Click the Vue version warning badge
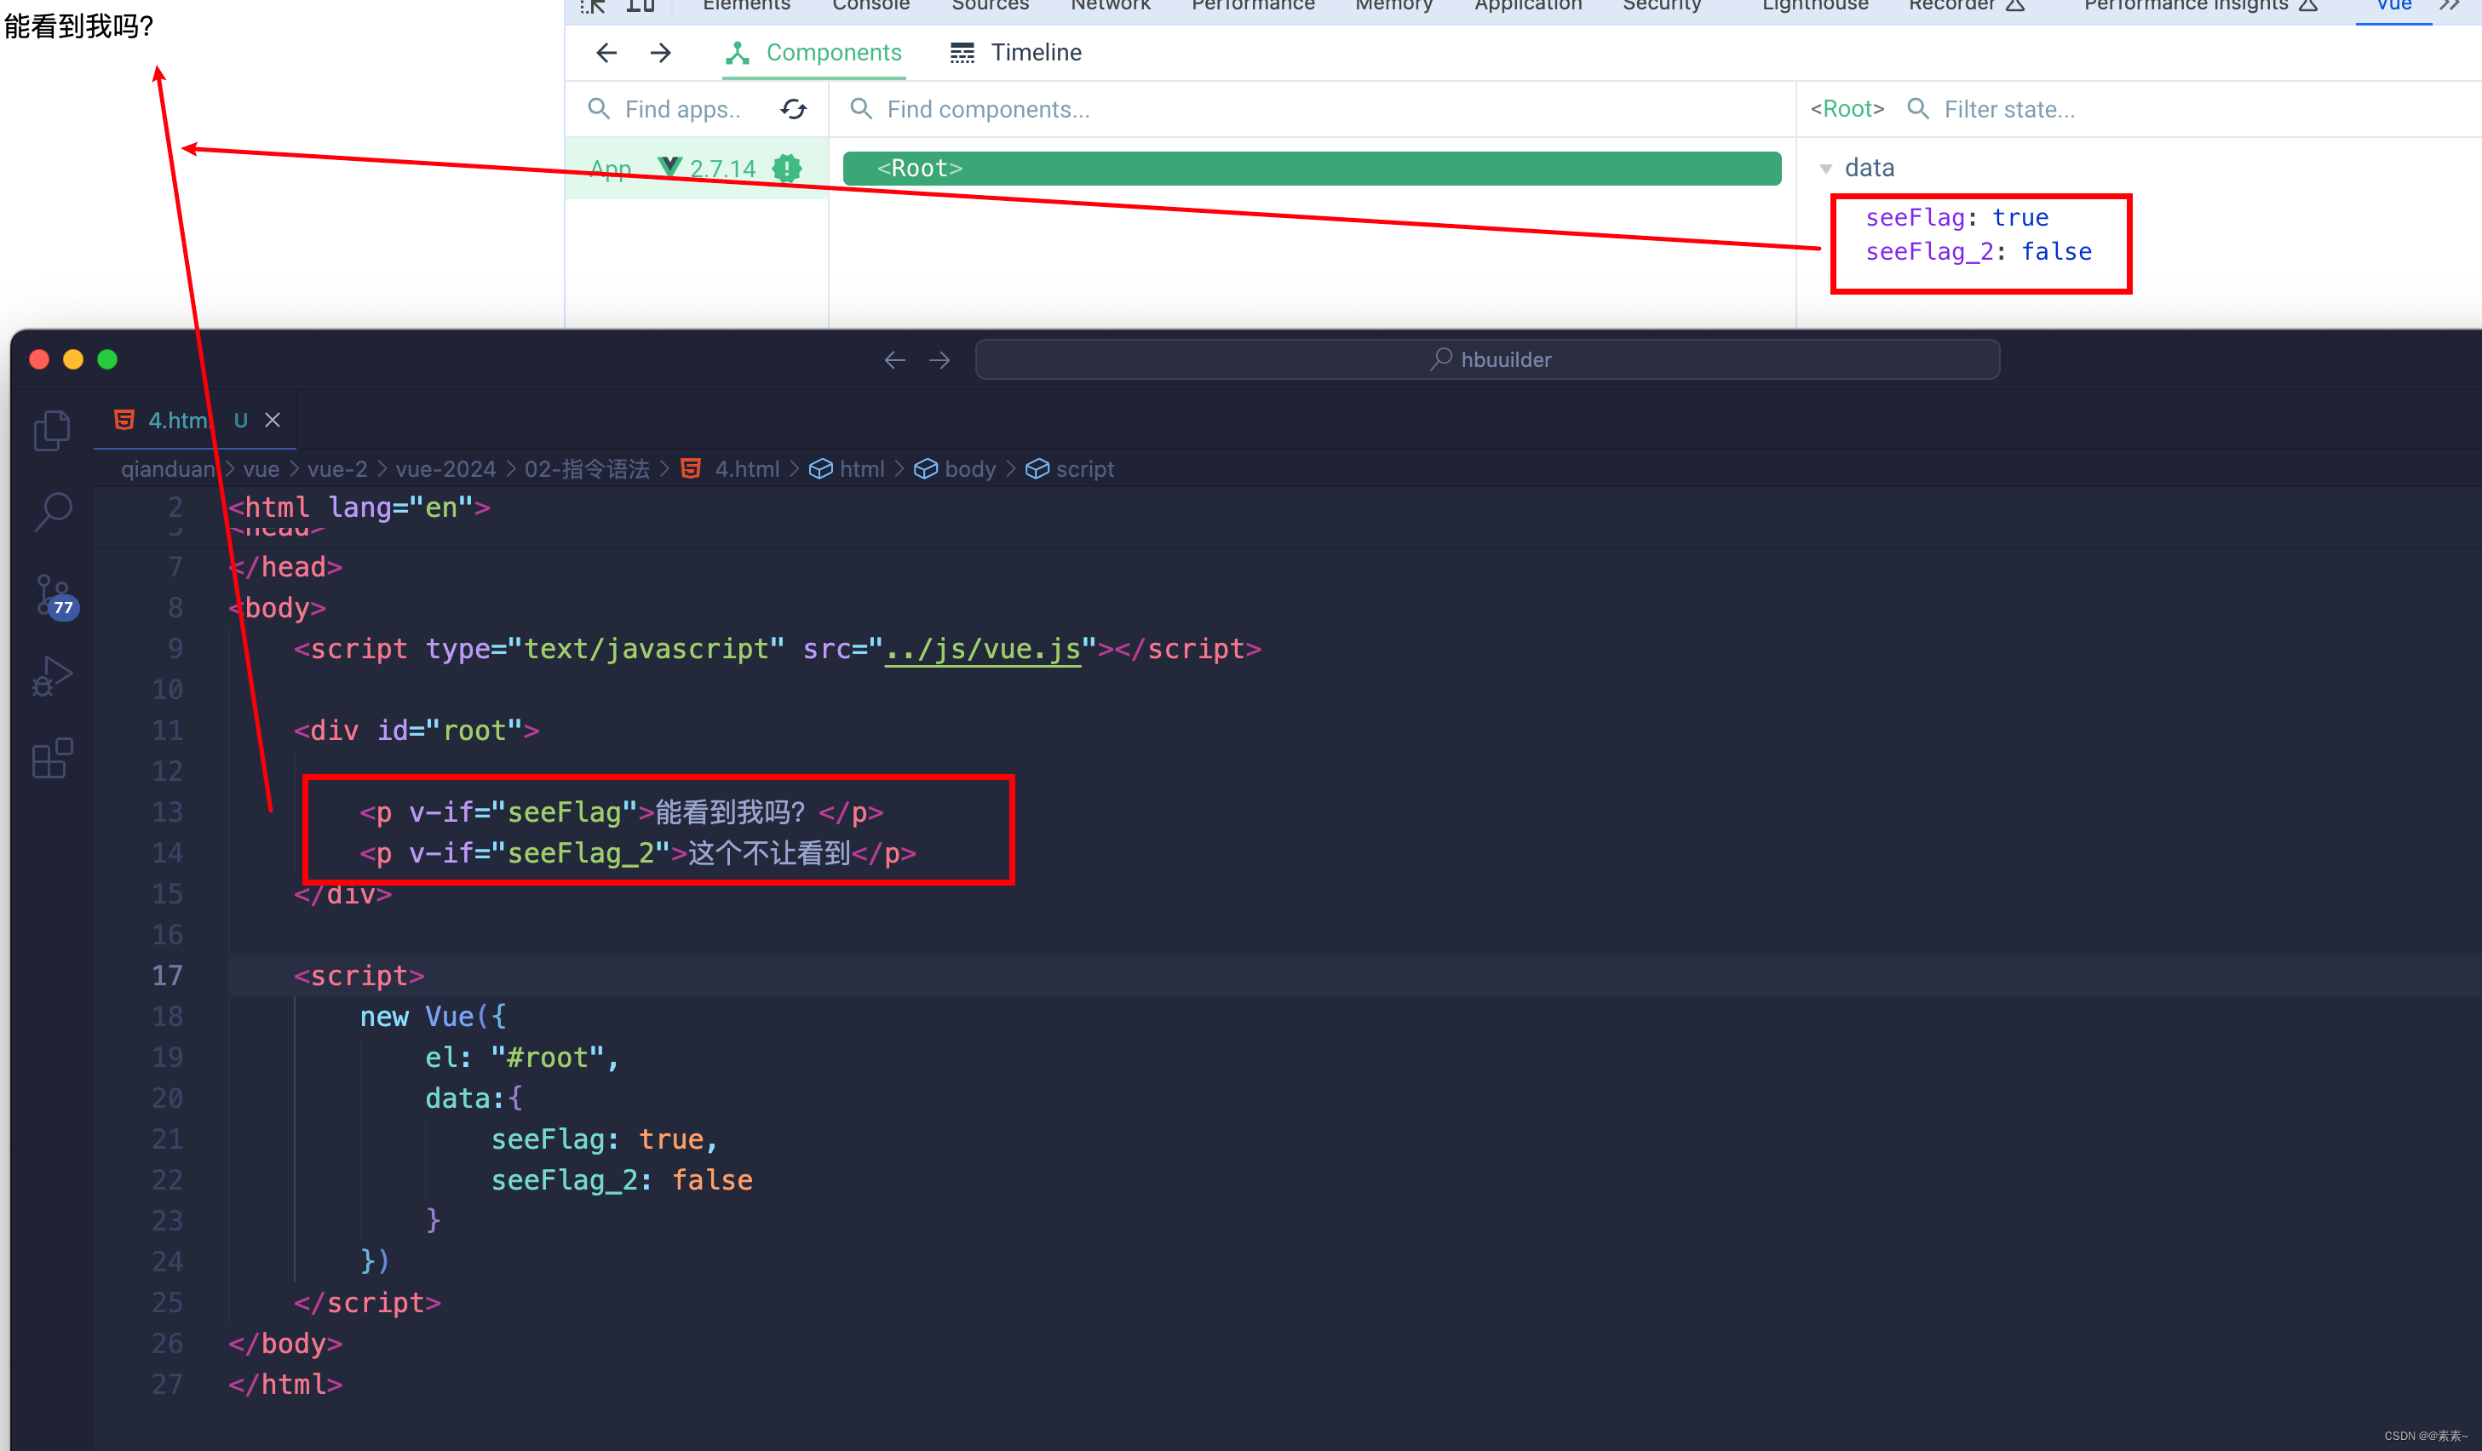 click(x=786, y=169)
